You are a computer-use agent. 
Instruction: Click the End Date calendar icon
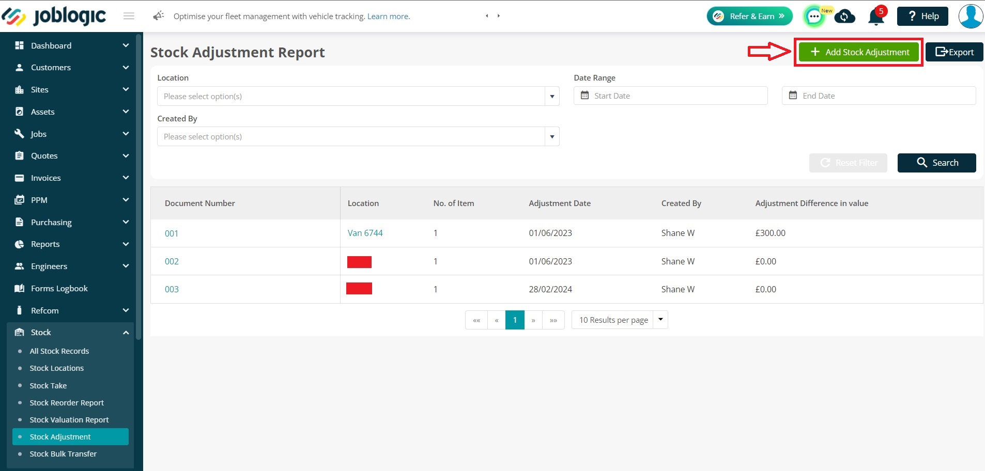coord(793,96)
